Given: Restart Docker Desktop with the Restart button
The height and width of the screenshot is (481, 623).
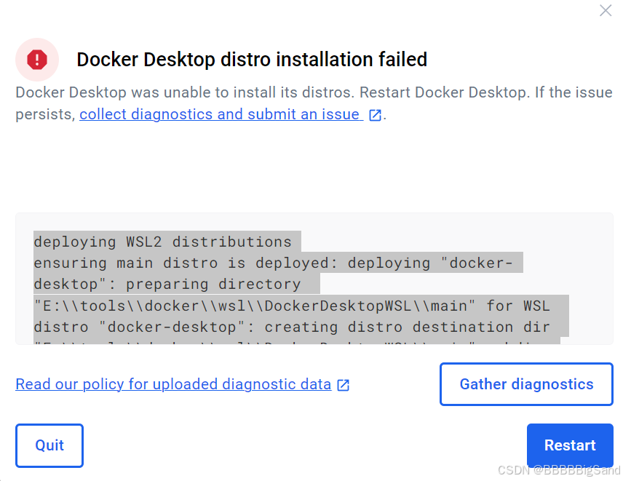Looking at the screenshot, I should click(570, 445).
